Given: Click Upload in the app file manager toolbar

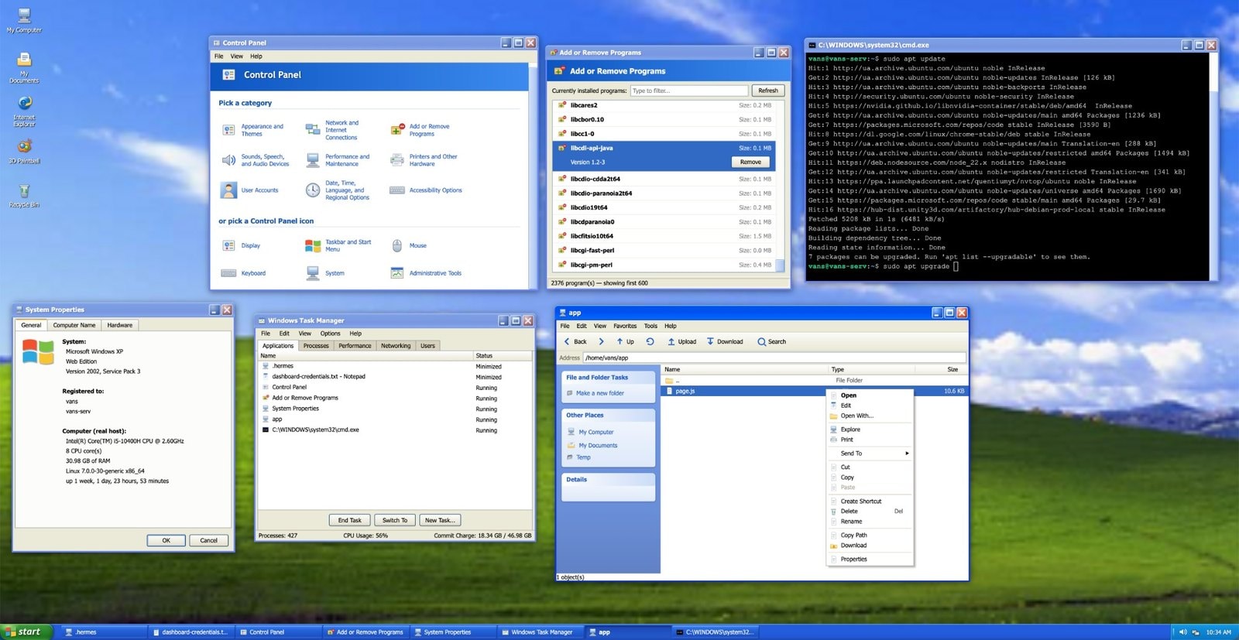Looking at the screenshot, I should [681, 341].
